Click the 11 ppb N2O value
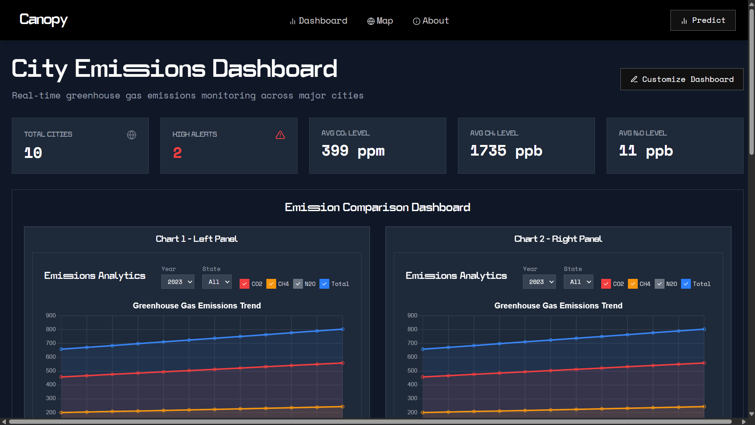755x425 pixels. click(646, 151)
